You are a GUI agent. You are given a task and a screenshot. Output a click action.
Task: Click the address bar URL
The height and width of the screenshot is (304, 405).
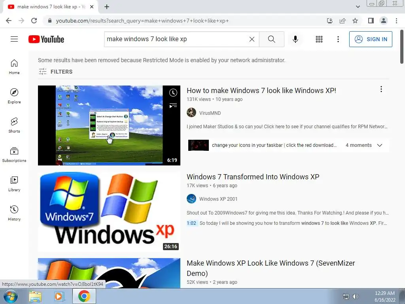[x=142, y=21]
